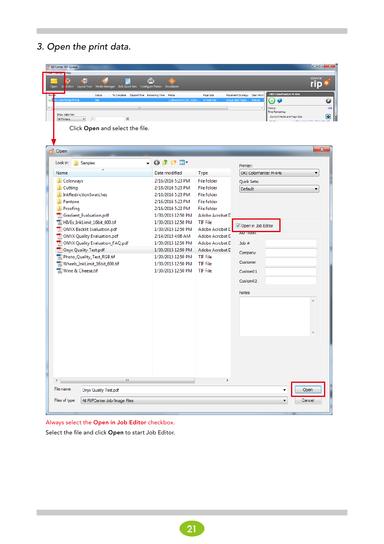Viewport: 384px width, 544px height.
Task: Click the green printer power icon
Action: pyautogui.click(x=272, y=101)
